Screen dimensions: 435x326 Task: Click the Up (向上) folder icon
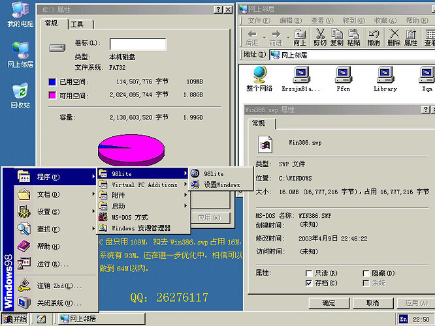(x=300, y=38)
